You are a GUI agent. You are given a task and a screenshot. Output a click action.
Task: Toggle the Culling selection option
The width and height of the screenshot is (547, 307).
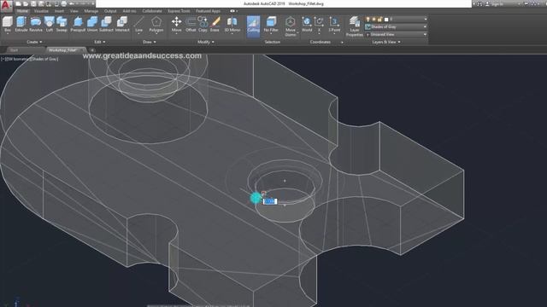pos(253,26)
